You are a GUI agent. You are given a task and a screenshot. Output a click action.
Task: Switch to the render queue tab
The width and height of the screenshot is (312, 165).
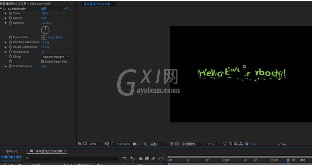pos(11,151)
